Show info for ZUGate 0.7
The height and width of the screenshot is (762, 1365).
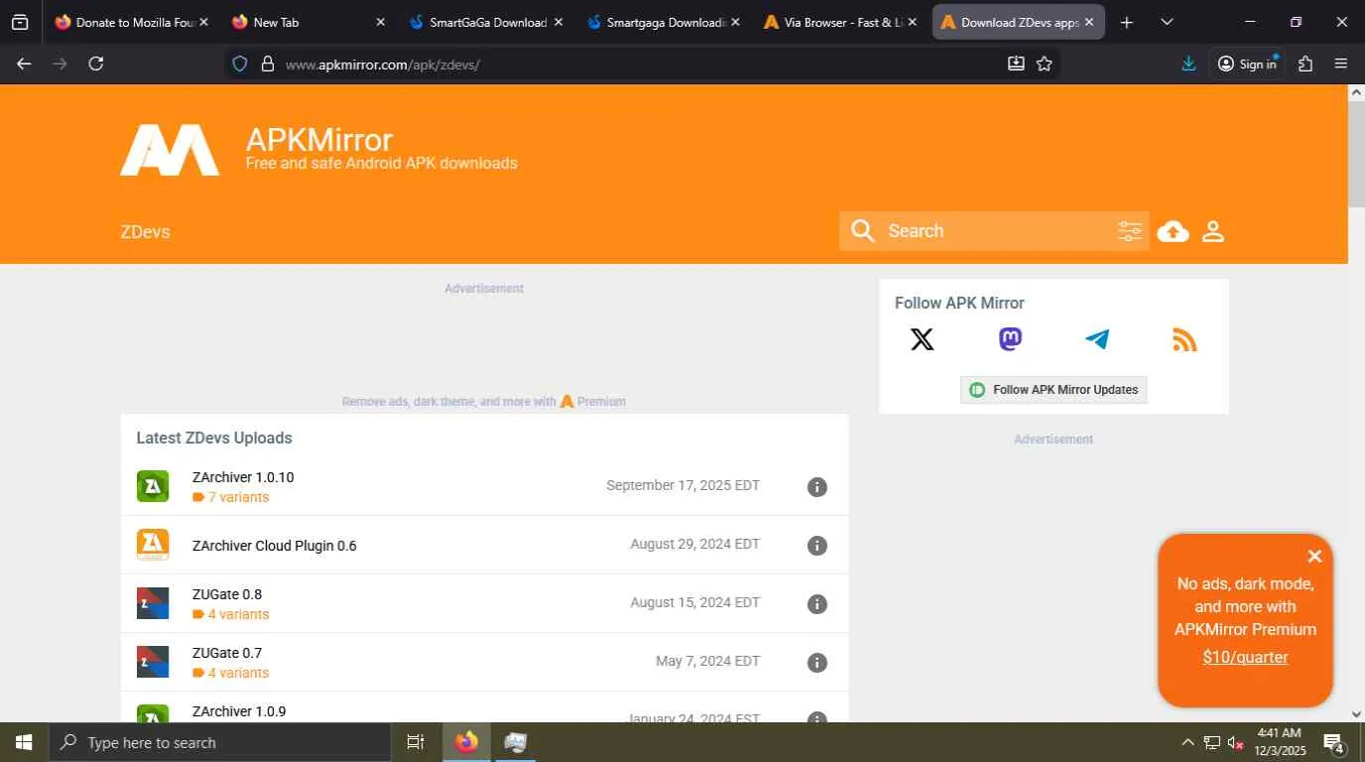[x=817, y=663]
